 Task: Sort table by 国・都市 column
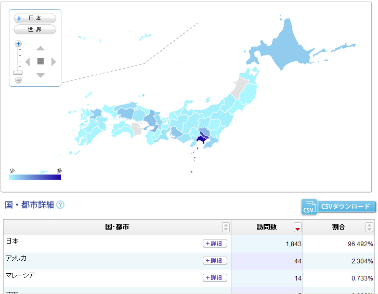226,228
